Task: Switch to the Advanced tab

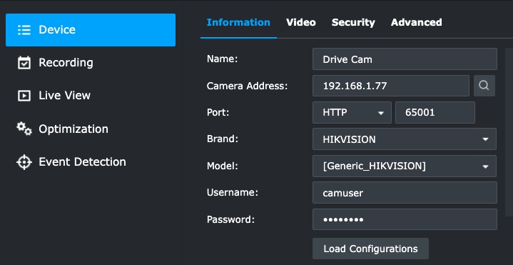Action: pyautogui.click(x=417, y=22)
